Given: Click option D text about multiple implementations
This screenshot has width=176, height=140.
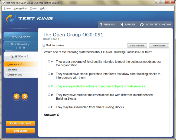Looking at the screenshot, I should 105,97.
